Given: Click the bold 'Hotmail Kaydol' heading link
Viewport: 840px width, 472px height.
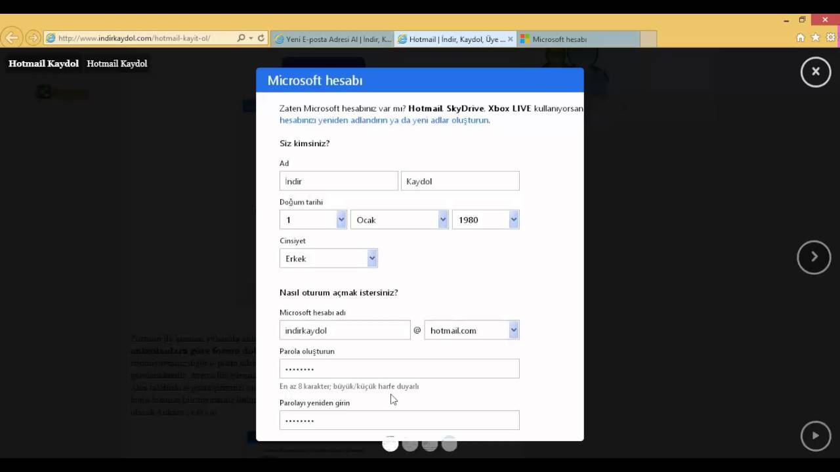Looking at the screenshot, I should click(43, 64).
